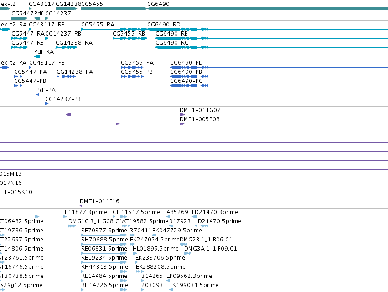Select EST EK233706.5prime

tap(160, 258)
